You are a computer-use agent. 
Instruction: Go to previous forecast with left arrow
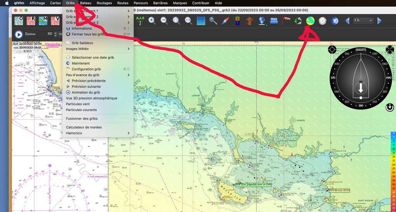[x=347, y=21]
